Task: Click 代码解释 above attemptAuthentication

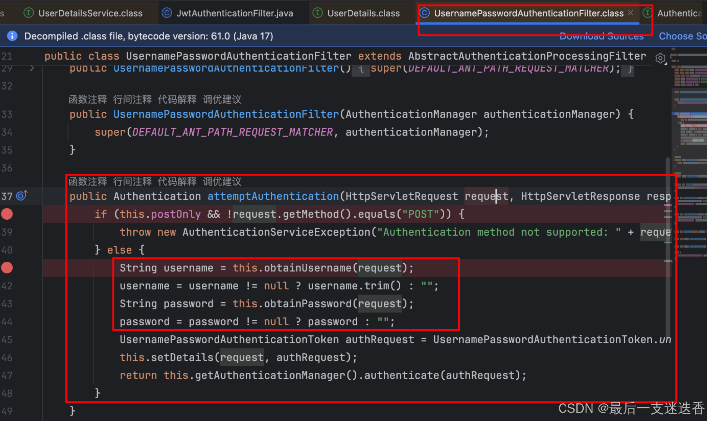Action: 177,181
